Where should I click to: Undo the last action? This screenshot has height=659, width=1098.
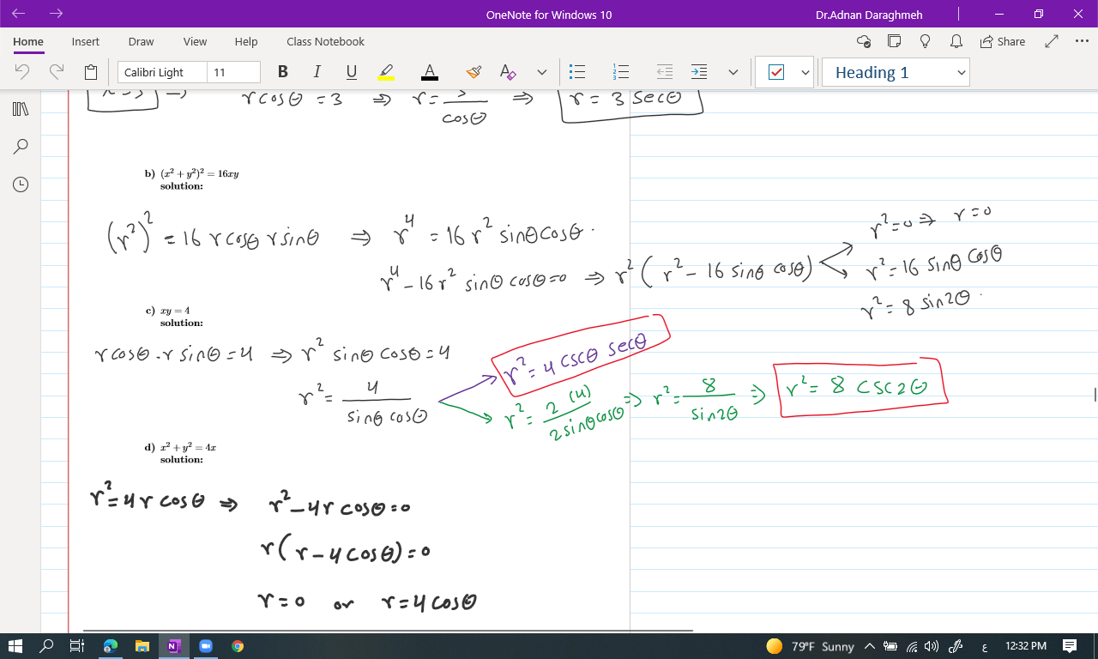tap(23, 72)
